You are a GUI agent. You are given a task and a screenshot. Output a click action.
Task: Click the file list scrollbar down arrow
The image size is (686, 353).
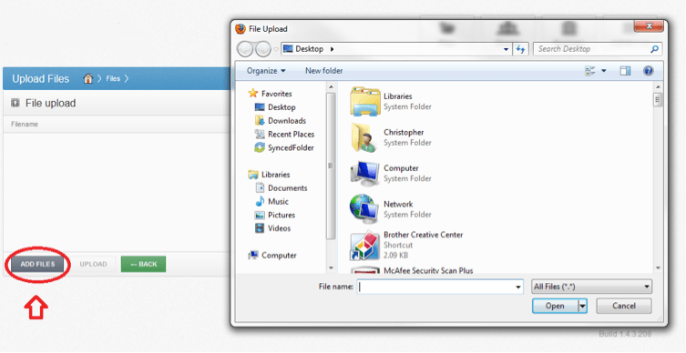click(x=658, y=267)
